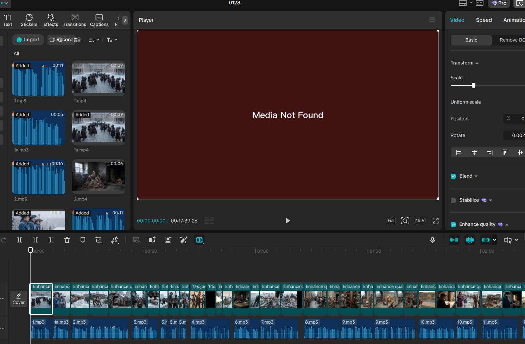
Task: Uncheck the Blend checkbox
Action: pos(453,176)
